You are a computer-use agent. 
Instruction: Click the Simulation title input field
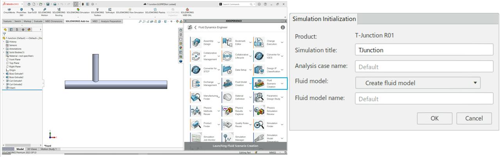click(x=424, y=50)
